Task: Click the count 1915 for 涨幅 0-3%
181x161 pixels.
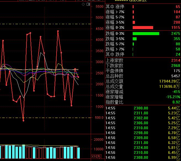Action: tap(176, 27)
